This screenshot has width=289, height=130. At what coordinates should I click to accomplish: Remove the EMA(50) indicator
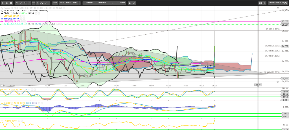pyautogui.click(x=24, y=19)
